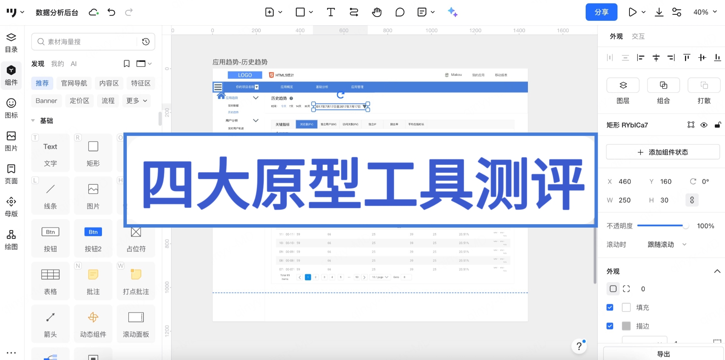Screen dimensions: 725x360
Task: Open the settings sliders icon
Action: point(677,12)
